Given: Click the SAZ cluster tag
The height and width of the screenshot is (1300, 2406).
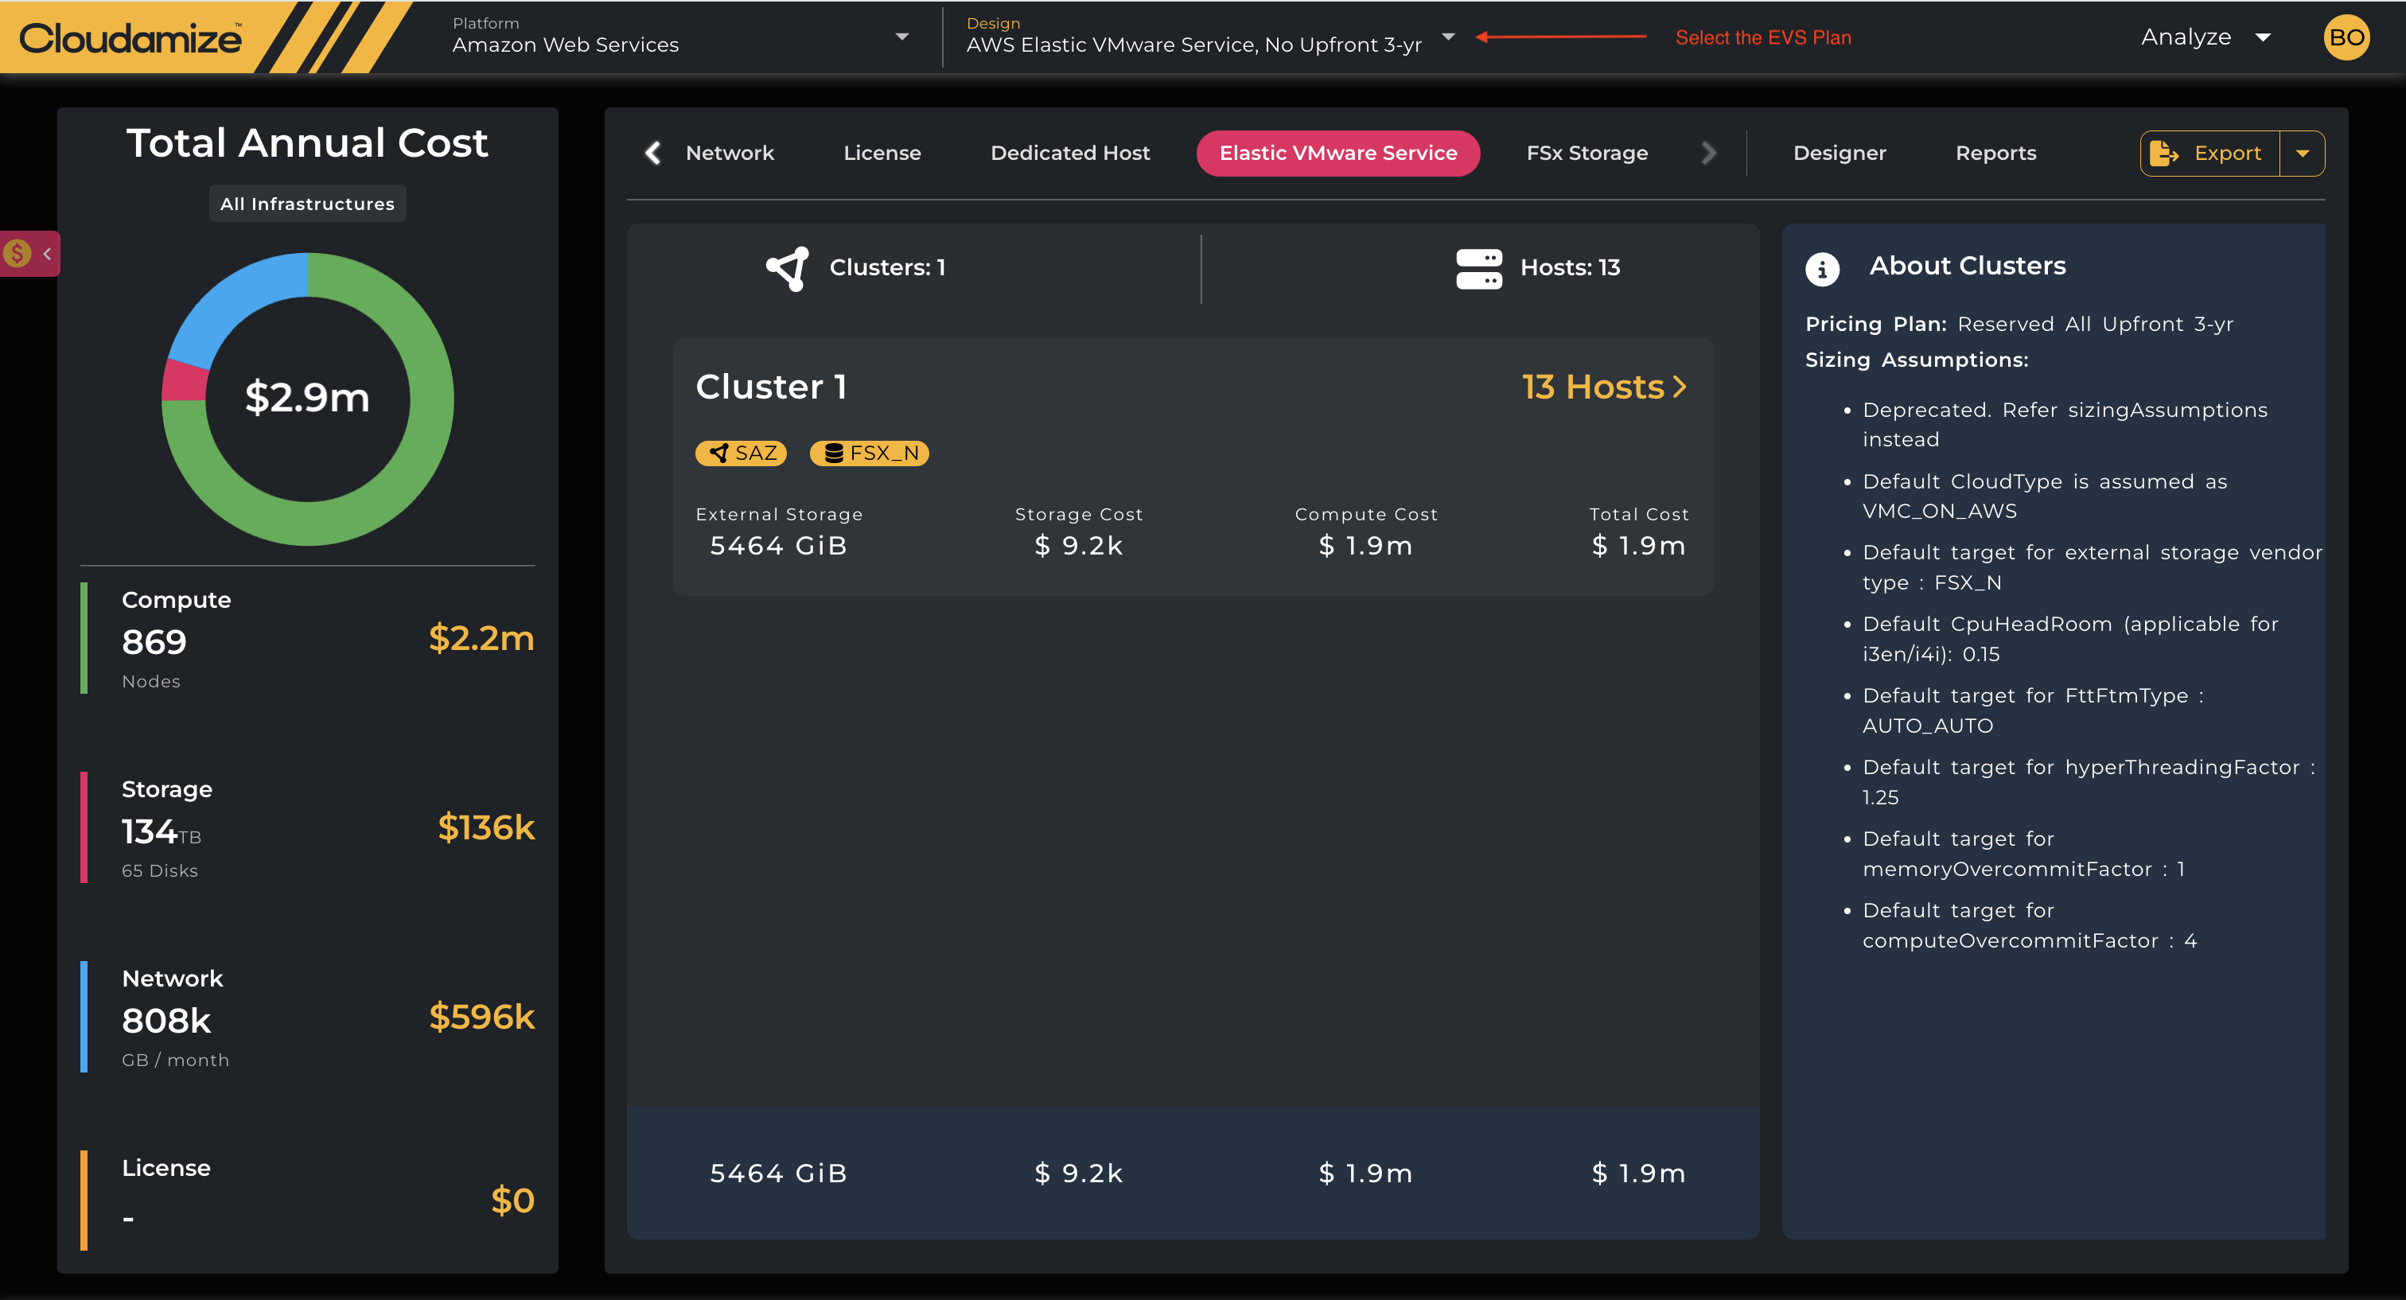Looking at the screenshot, I should click(x=742, y=453).
